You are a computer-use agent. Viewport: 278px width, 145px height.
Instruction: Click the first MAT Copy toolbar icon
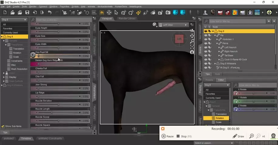click(220, 13)
